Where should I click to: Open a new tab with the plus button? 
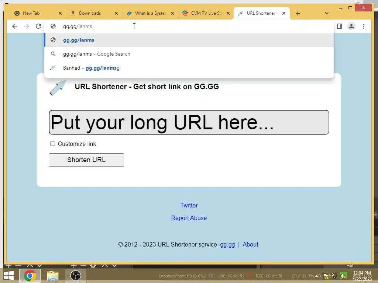tap(298, 13)
